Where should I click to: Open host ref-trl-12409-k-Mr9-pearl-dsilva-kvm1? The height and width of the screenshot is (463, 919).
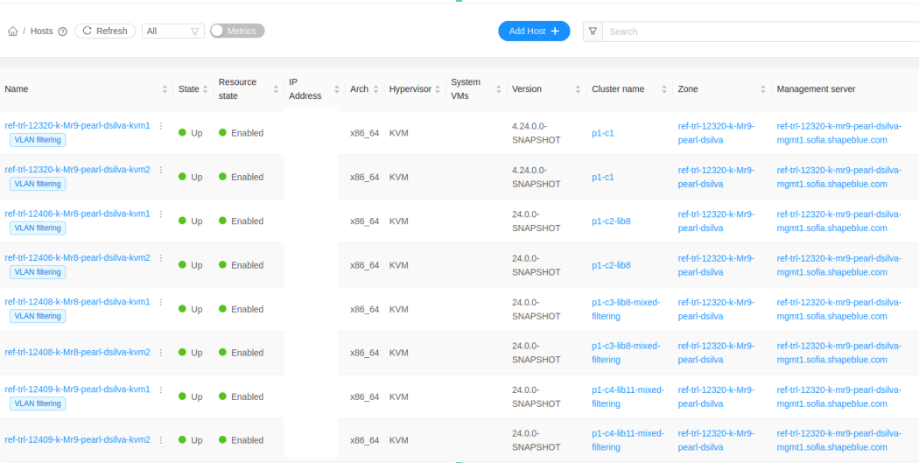(77, 389)
